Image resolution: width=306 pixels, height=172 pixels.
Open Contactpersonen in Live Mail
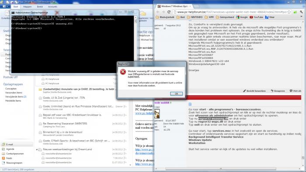pyautogui.click(x=15, y=154)
